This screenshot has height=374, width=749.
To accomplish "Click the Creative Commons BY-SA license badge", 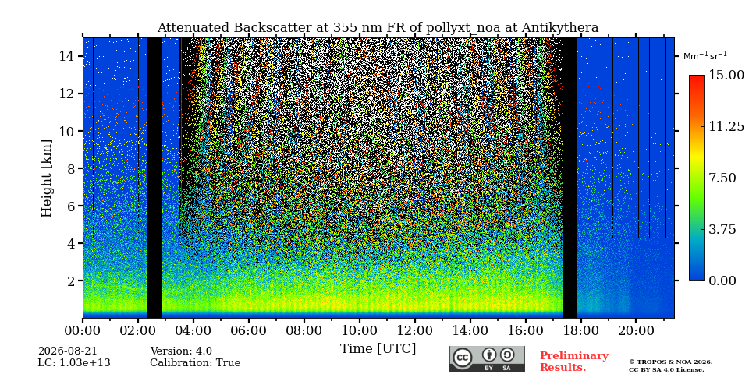I will pyautogui.click(x=487, y=358).
